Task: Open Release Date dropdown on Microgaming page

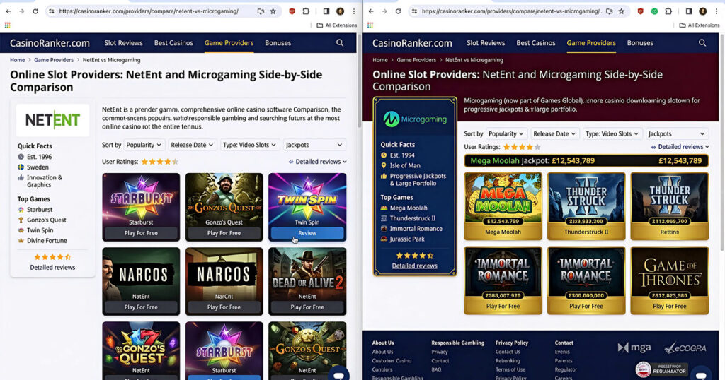Action: point(554,133)
